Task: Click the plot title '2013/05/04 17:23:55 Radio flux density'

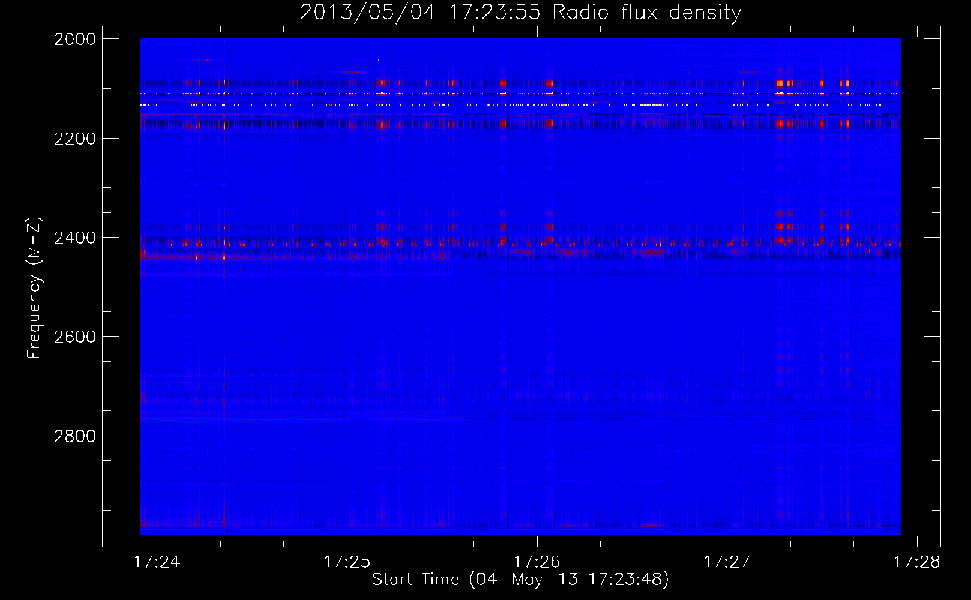Action: (x=520, y=12)
